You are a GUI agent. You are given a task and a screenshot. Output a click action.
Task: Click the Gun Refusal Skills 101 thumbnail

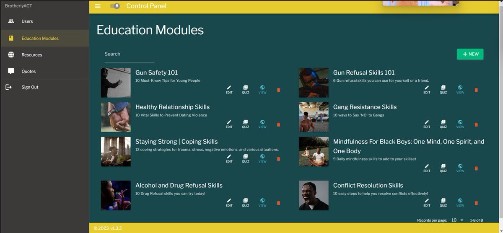[x=314, y=83]
